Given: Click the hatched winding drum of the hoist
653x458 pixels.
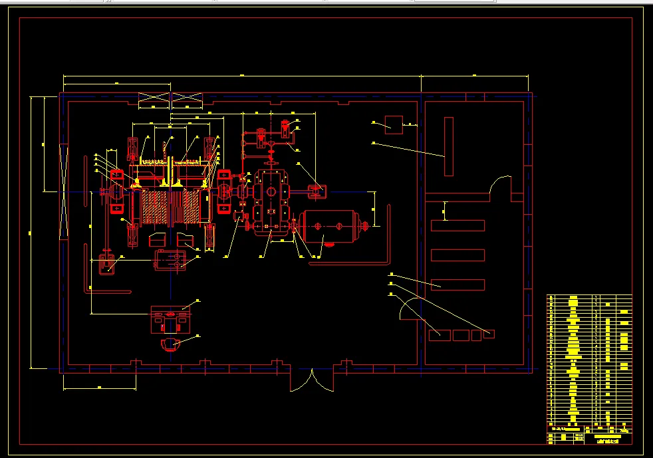Looking at the screenshot, I should (171, 207).
